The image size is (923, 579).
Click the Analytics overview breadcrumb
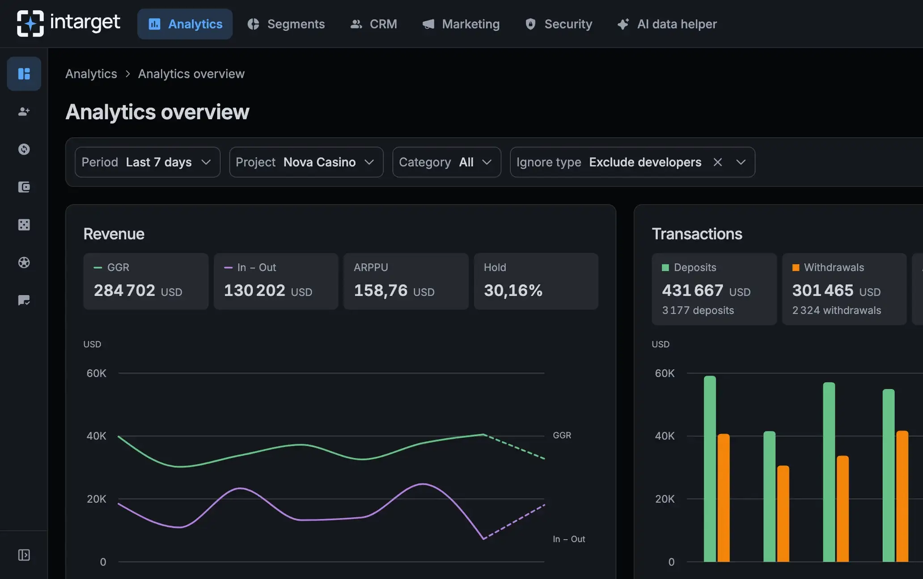click(x=191, y=74)
